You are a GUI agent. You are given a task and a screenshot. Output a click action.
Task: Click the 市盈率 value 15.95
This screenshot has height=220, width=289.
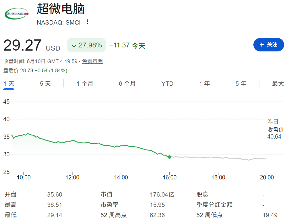click(x=157, y=205)
